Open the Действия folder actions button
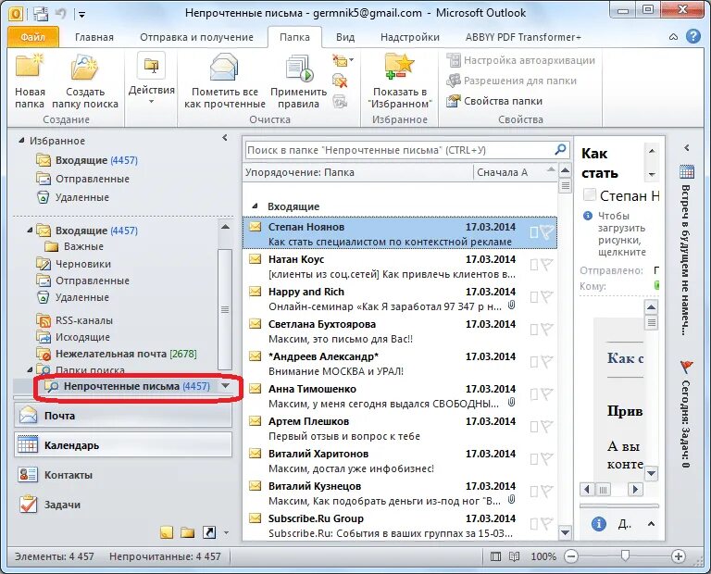Viewport: 711px width, 574px height. pos(152,80)
